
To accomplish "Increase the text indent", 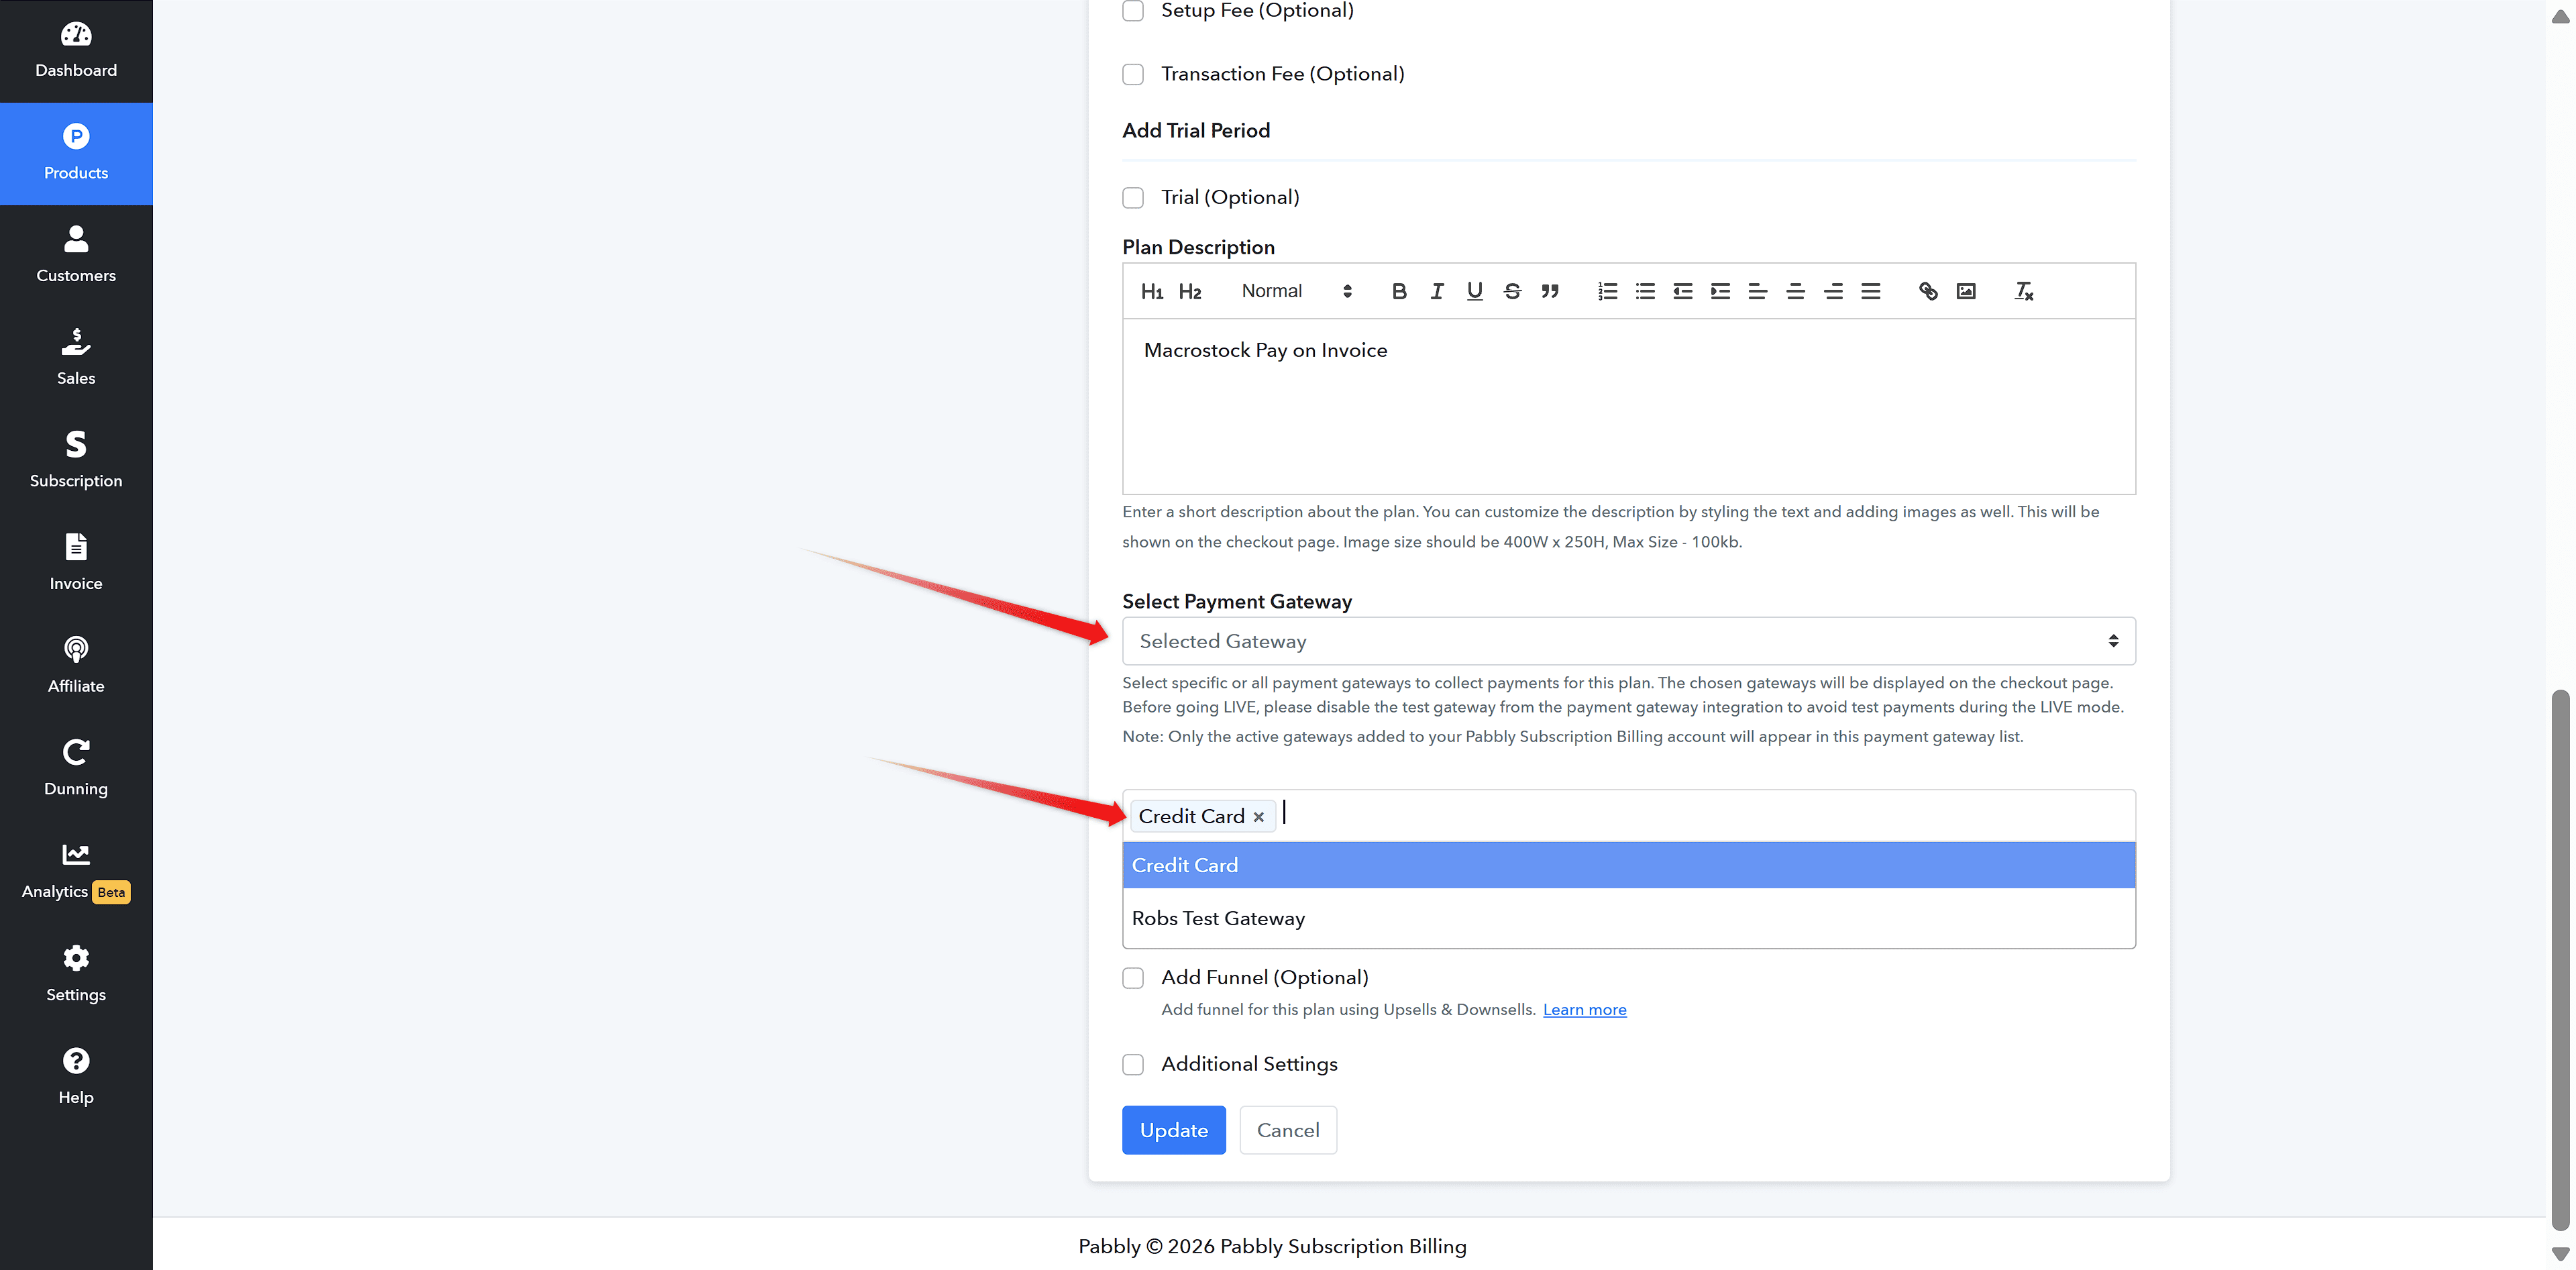I will 1720,291.
